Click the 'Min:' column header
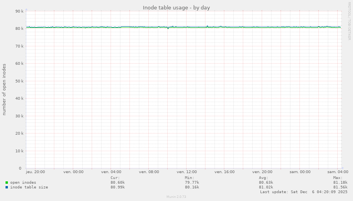 tap(189, 178)
